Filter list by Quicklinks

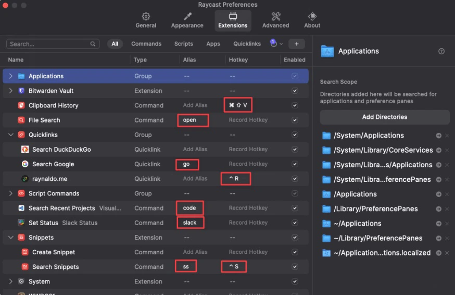pos(247,44)
